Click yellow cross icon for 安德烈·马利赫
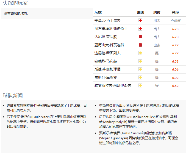186x153 pixels. pos(140,61)
